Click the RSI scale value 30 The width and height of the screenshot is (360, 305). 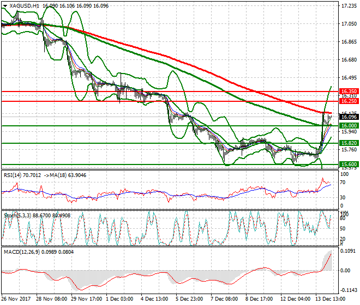coord(343,198)
